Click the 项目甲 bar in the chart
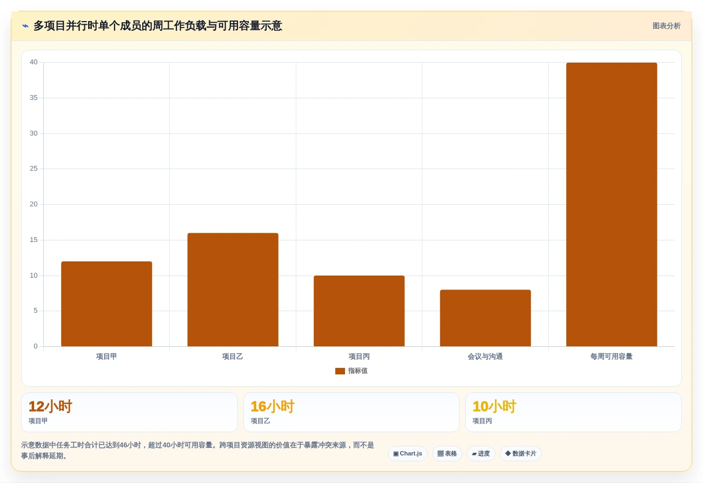This screenshot has height=483, width=703. click(x=107, y=304)
